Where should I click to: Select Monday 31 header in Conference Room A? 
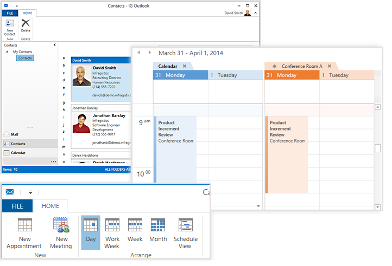pos(292,75)
